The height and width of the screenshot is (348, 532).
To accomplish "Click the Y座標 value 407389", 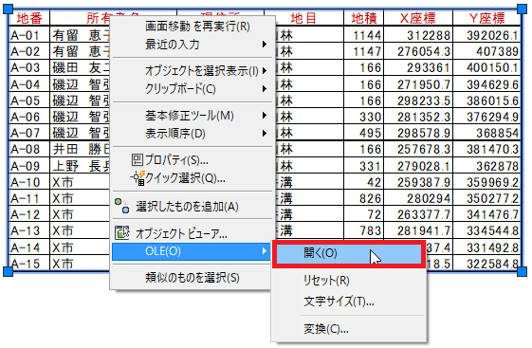I will click(x=498, y=51).
